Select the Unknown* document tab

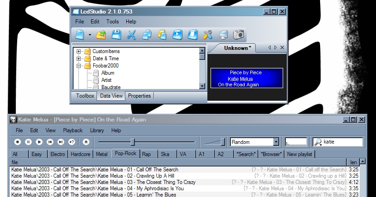[238, 48]
